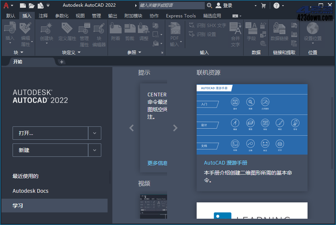Click the search input field in title bar
The height and width of the screenshot is (225, 336).
[172, 6]
